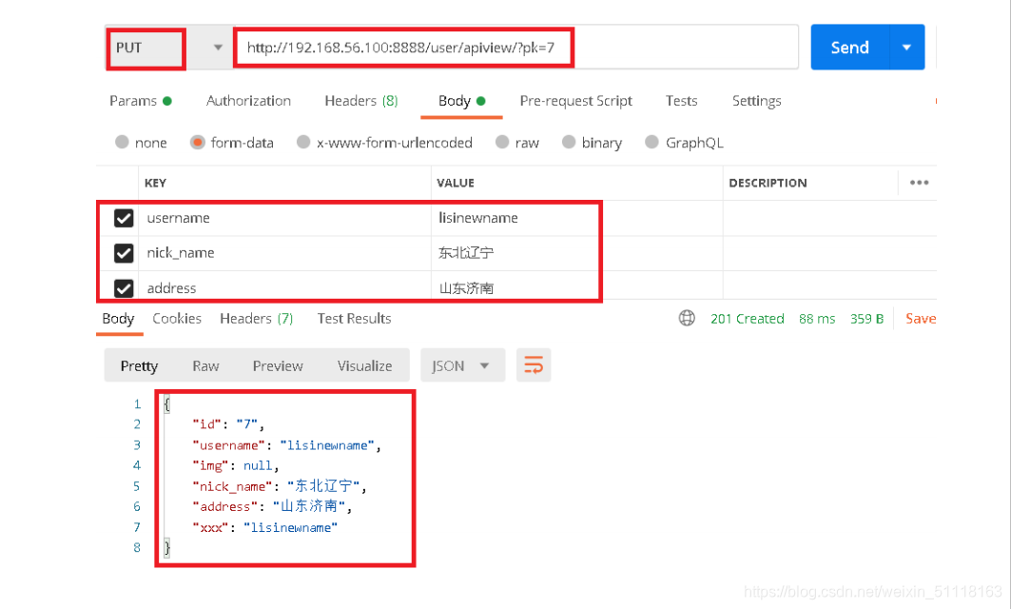Select the none body type radio
The image size is (1011, 609).
122,142
